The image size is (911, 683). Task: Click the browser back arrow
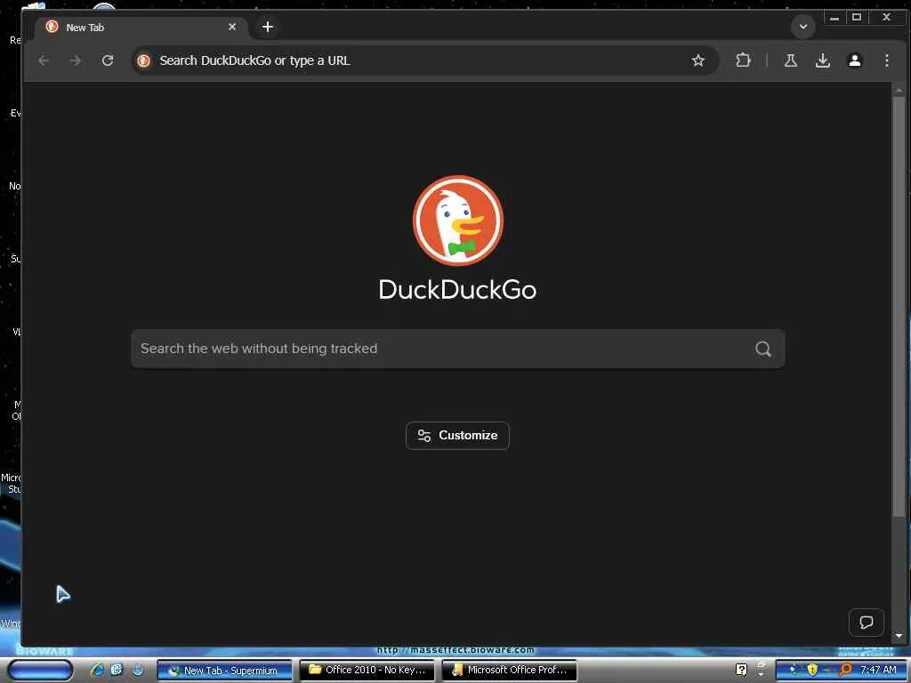pos(44,60)
